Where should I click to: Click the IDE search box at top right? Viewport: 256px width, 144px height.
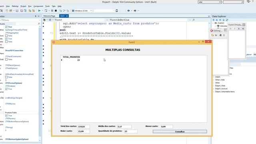point(234,2)
